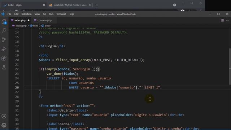
Task: Open the Edit menu
Action: [x=16, y=14]
